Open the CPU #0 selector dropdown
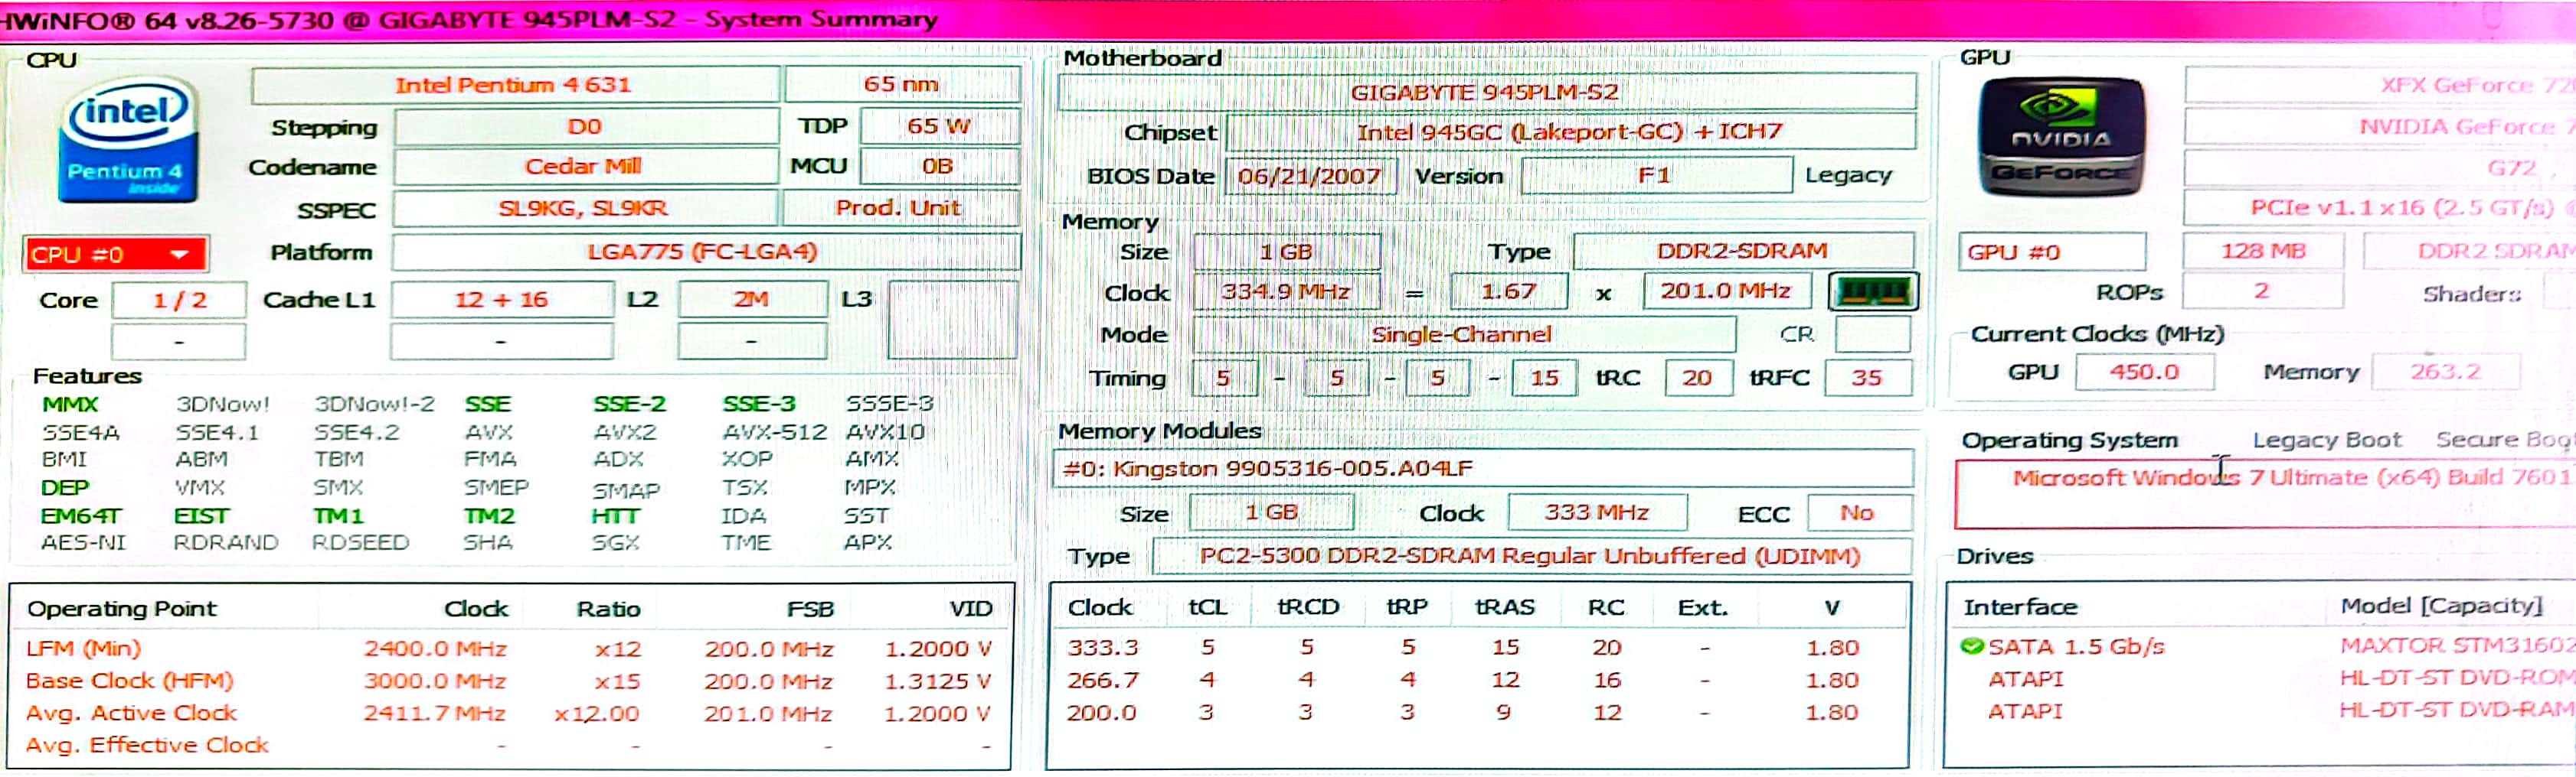 [x=116, y=254]
